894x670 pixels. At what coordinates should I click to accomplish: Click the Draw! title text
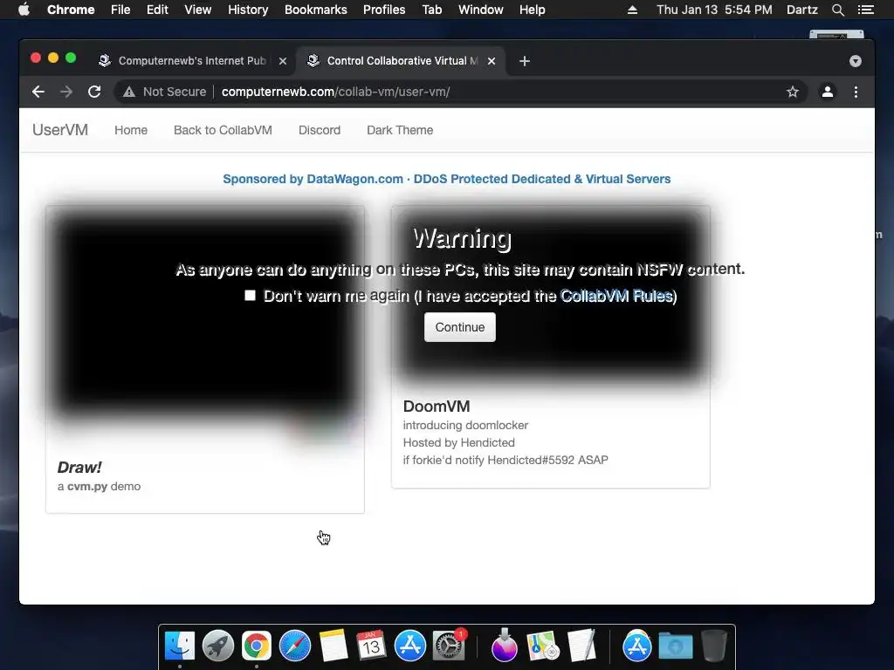coord(79,468)
